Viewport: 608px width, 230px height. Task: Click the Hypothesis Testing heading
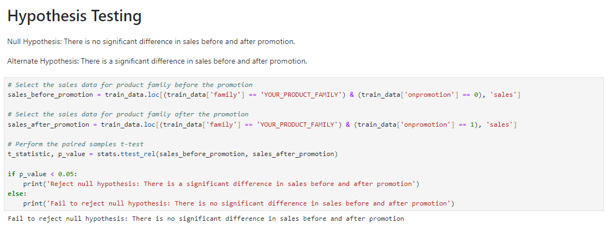pyautogui.click(x=74, y=16)
